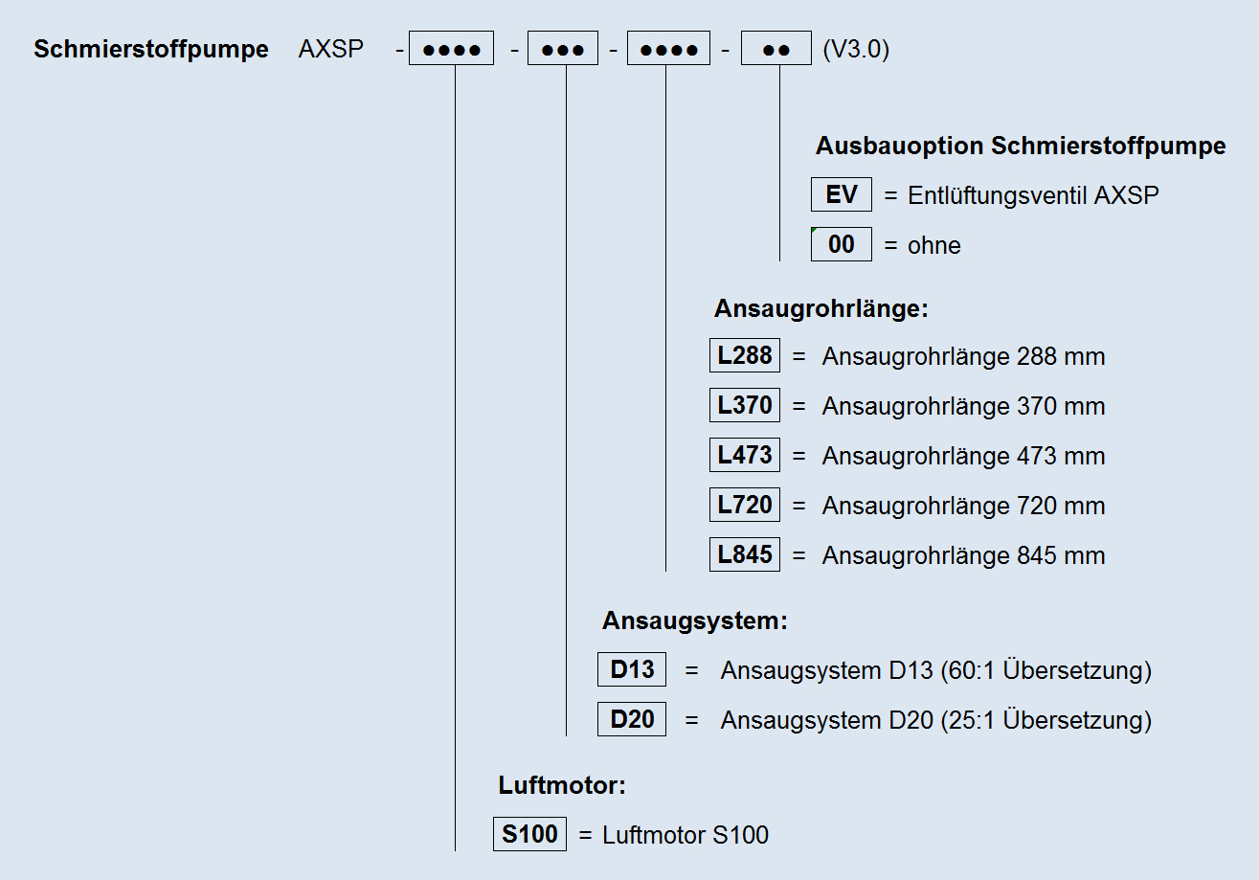Select the L288 code box
This screenshot has width=1259, height=880.
click(x=745, y=355)
